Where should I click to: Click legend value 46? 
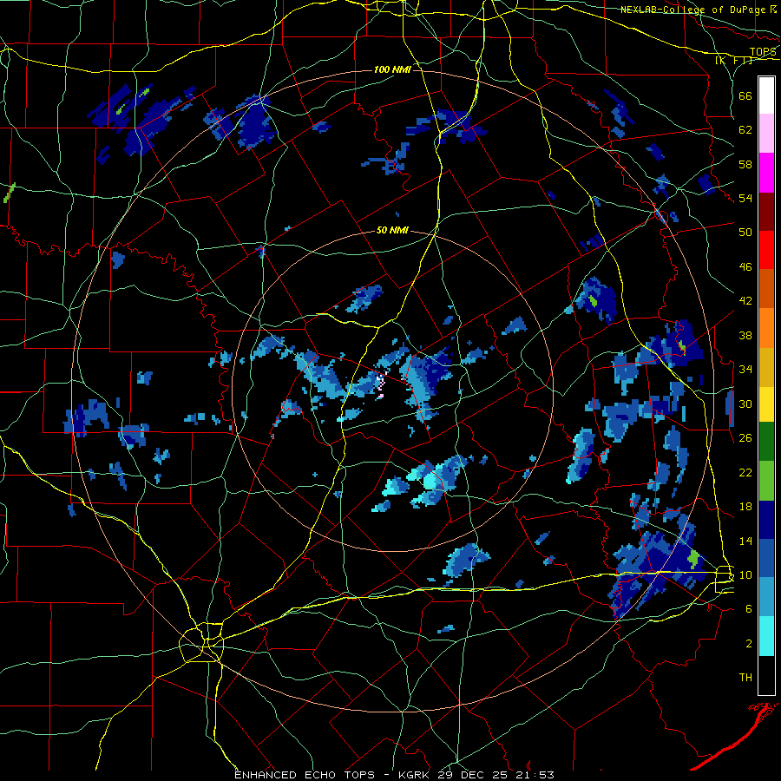coord(745,267)
